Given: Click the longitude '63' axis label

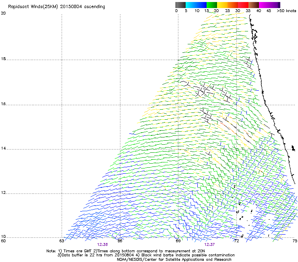Looking at the screenshot, I should 62,241.
